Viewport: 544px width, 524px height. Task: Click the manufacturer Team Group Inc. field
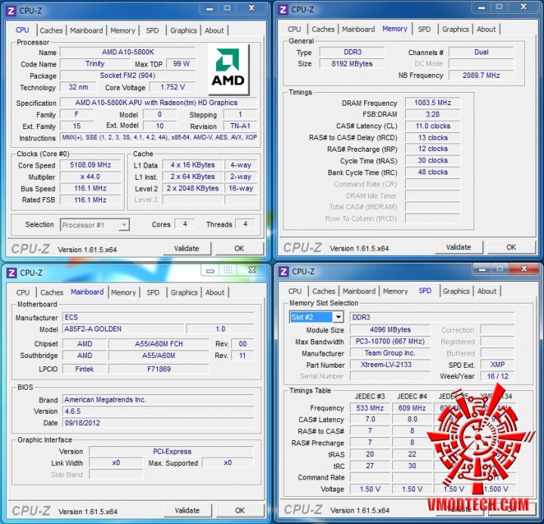pyautogui.click(x=390, y=353)
